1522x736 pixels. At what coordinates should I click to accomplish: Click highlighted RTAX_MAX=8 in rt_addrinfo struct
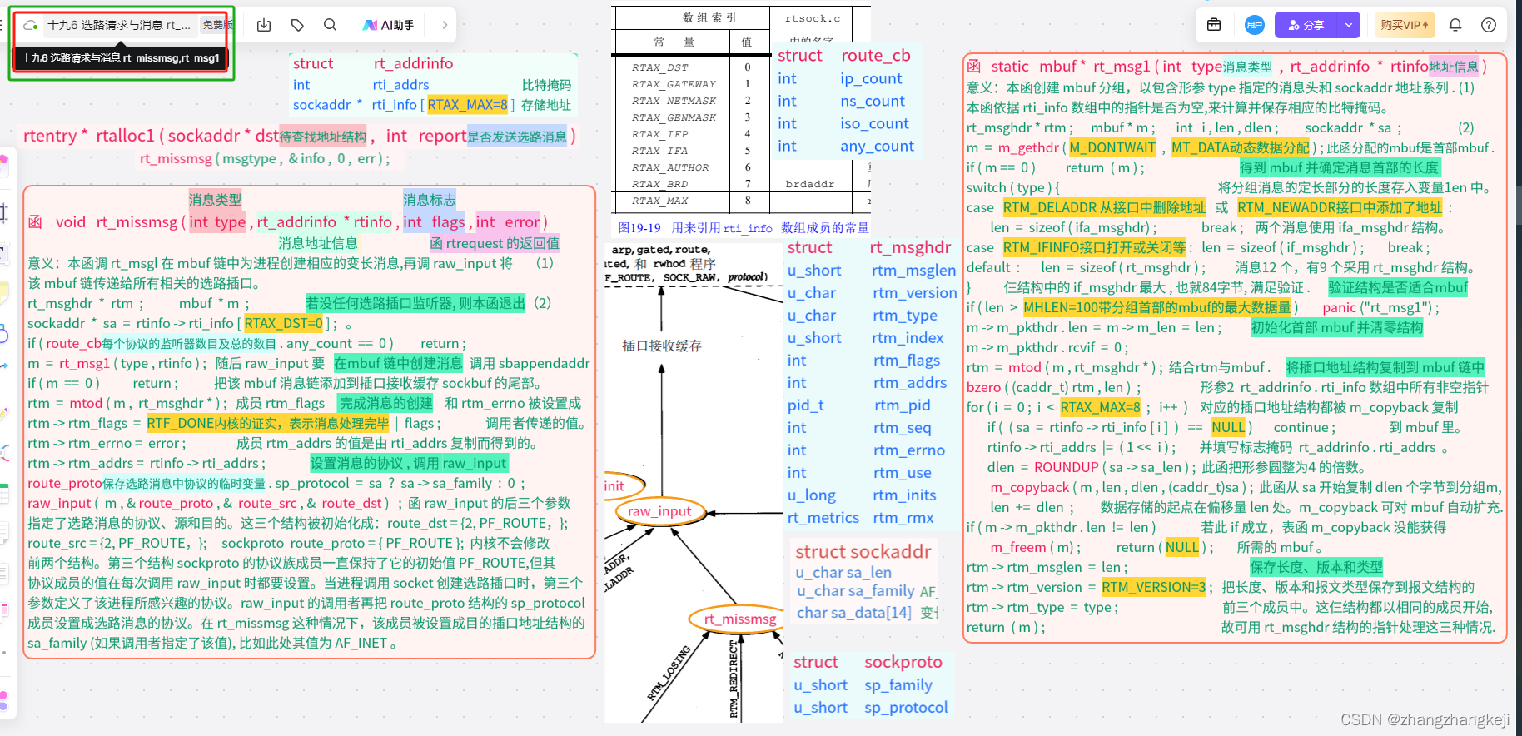[467, 105]
